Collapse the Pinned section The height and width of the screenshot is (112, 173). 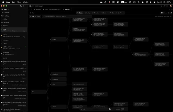point(5,26)
